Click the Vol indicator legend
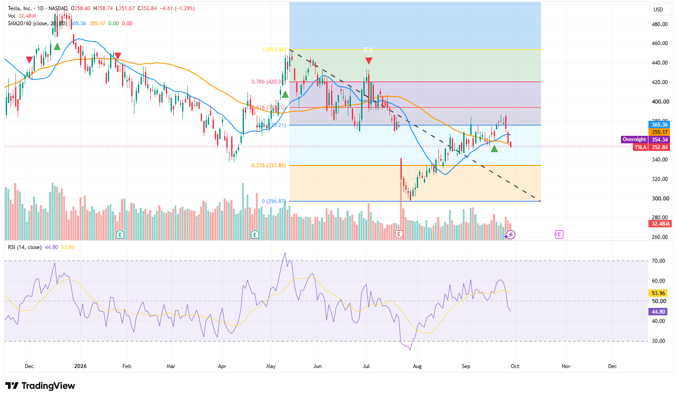678x399 pixels. click(x=22, y=16)
